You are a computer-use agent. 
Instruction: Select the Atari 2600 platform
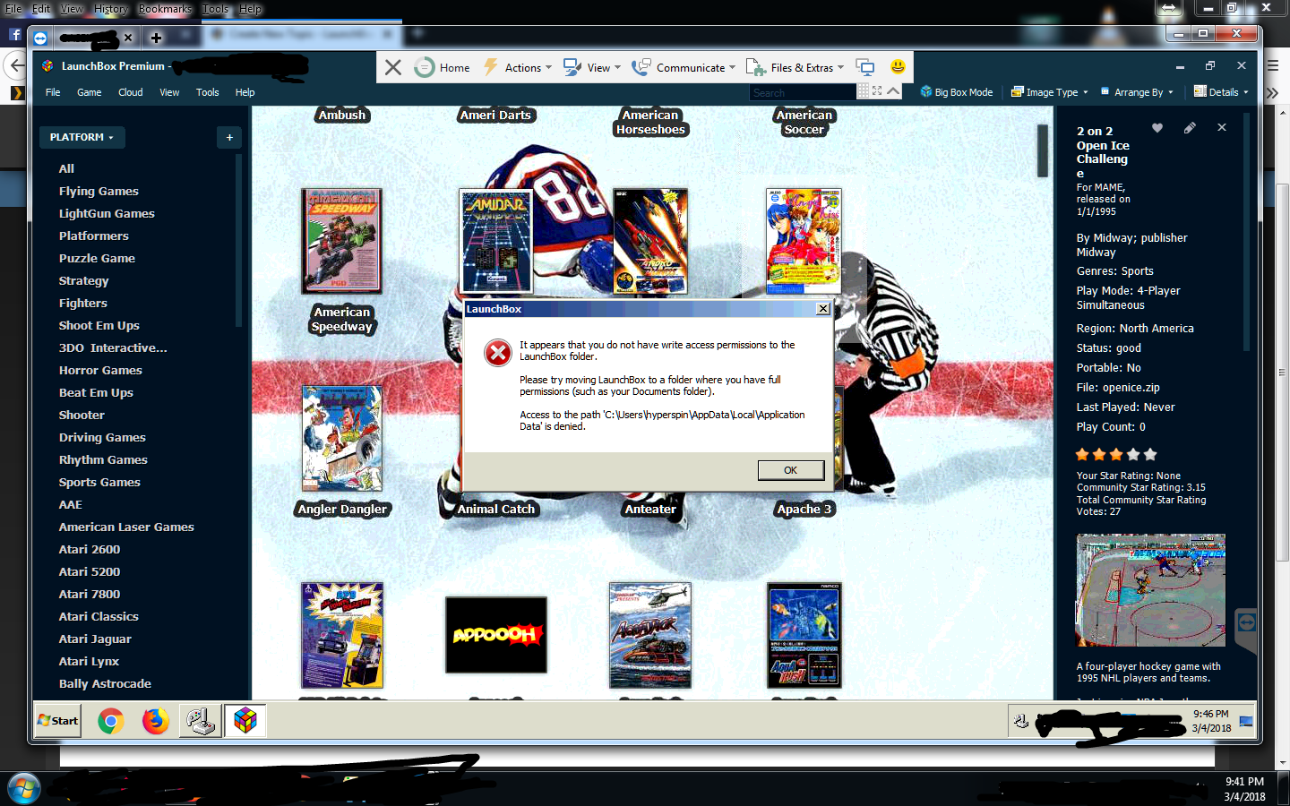(x=89, y=549)
